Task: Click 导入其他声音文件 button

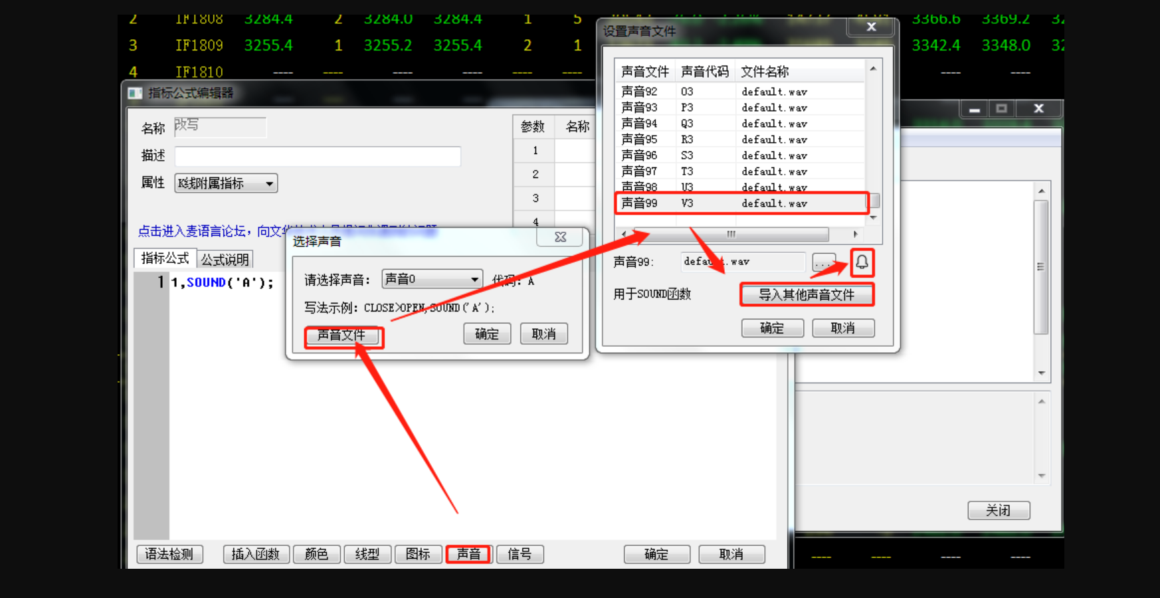Action: [x=807, y=295]
